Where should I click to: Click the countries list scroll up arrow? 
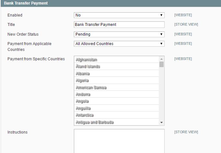(x=161, y=59)
